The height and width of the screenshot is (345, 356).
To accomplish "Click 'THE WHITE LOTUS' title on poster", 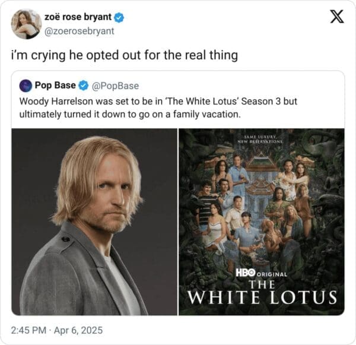I will click(261, 291).
